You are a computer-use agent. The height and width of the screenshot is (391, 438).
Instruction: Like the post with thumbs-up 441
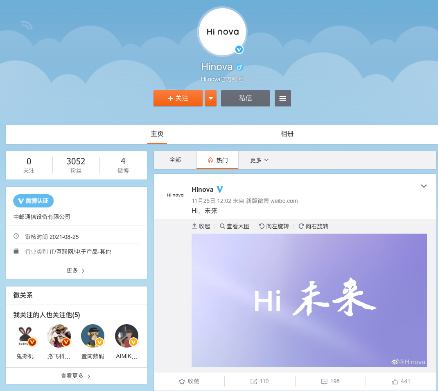tap(401, 381)
